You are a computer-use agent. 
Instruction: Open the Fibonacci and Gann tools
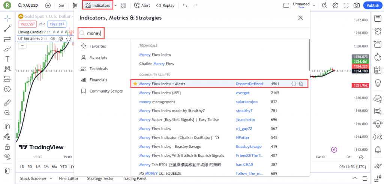tap(7, 38)
